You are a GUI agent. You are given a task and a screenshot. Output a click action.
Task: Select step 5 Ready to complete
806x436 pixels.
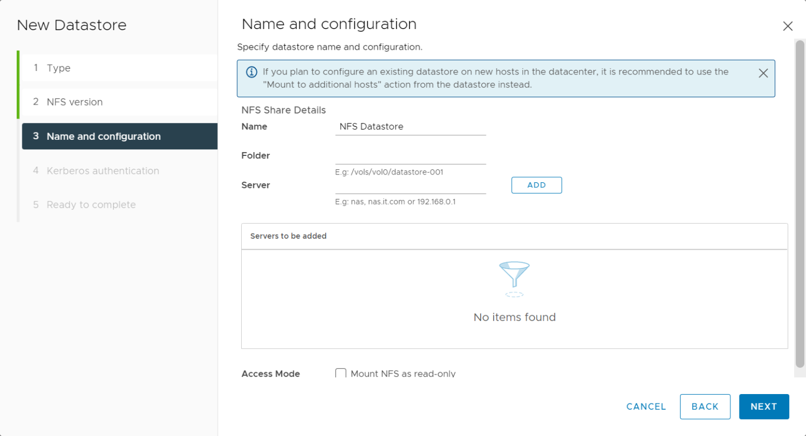coord(91,205)
